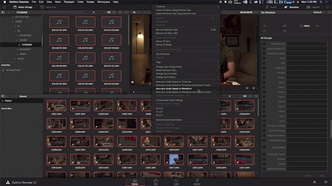Toggle the media pool bin list icon

(x=3, y=96)
